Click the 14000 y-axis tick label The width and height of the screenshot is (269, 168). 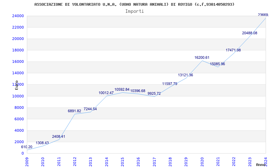[x=18, y=73]
